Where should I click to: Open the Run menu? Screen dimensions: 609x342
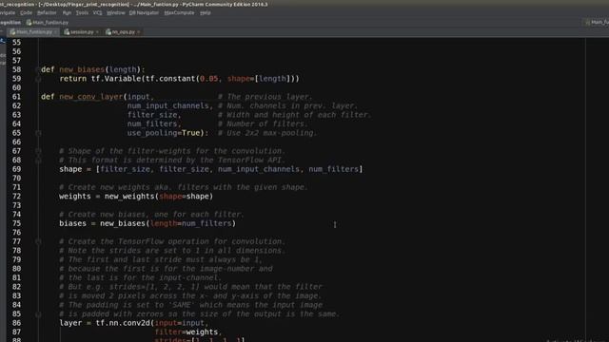coord(67,12)
